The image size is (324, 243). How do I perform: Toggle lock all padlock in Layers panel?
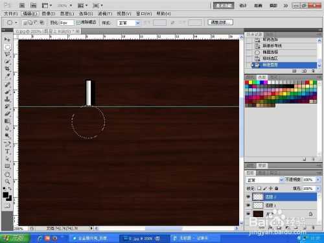(x=277, y=189)
